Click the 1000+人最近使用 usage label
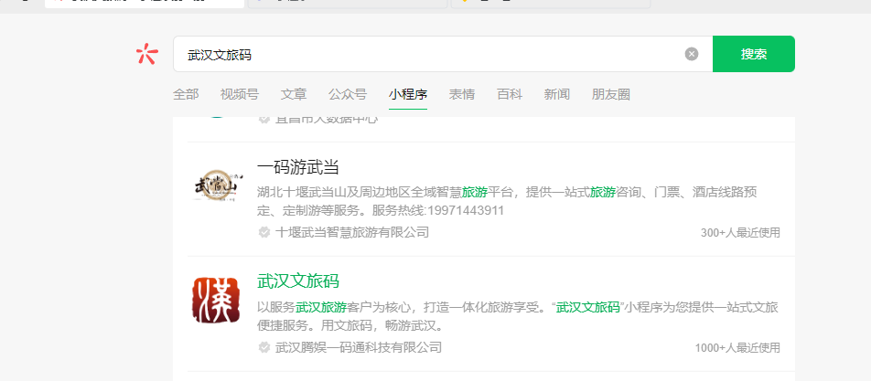871x381 pixels. (737, 348)
